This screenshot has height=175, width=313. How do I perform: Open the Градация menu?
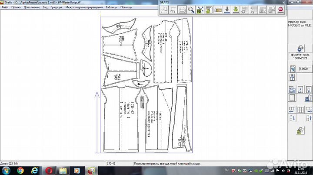pos(56,7)
